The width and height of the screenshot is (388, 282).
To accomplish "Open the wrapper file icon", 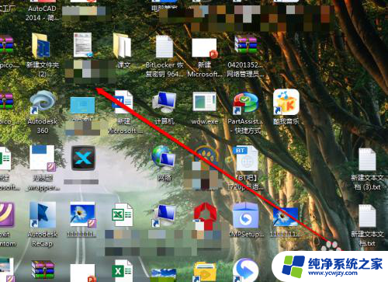I will (x=43, y=158).
